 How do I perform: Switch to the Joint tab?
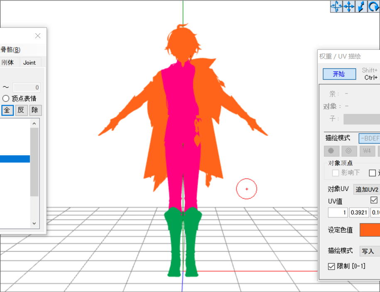point(29,63)
